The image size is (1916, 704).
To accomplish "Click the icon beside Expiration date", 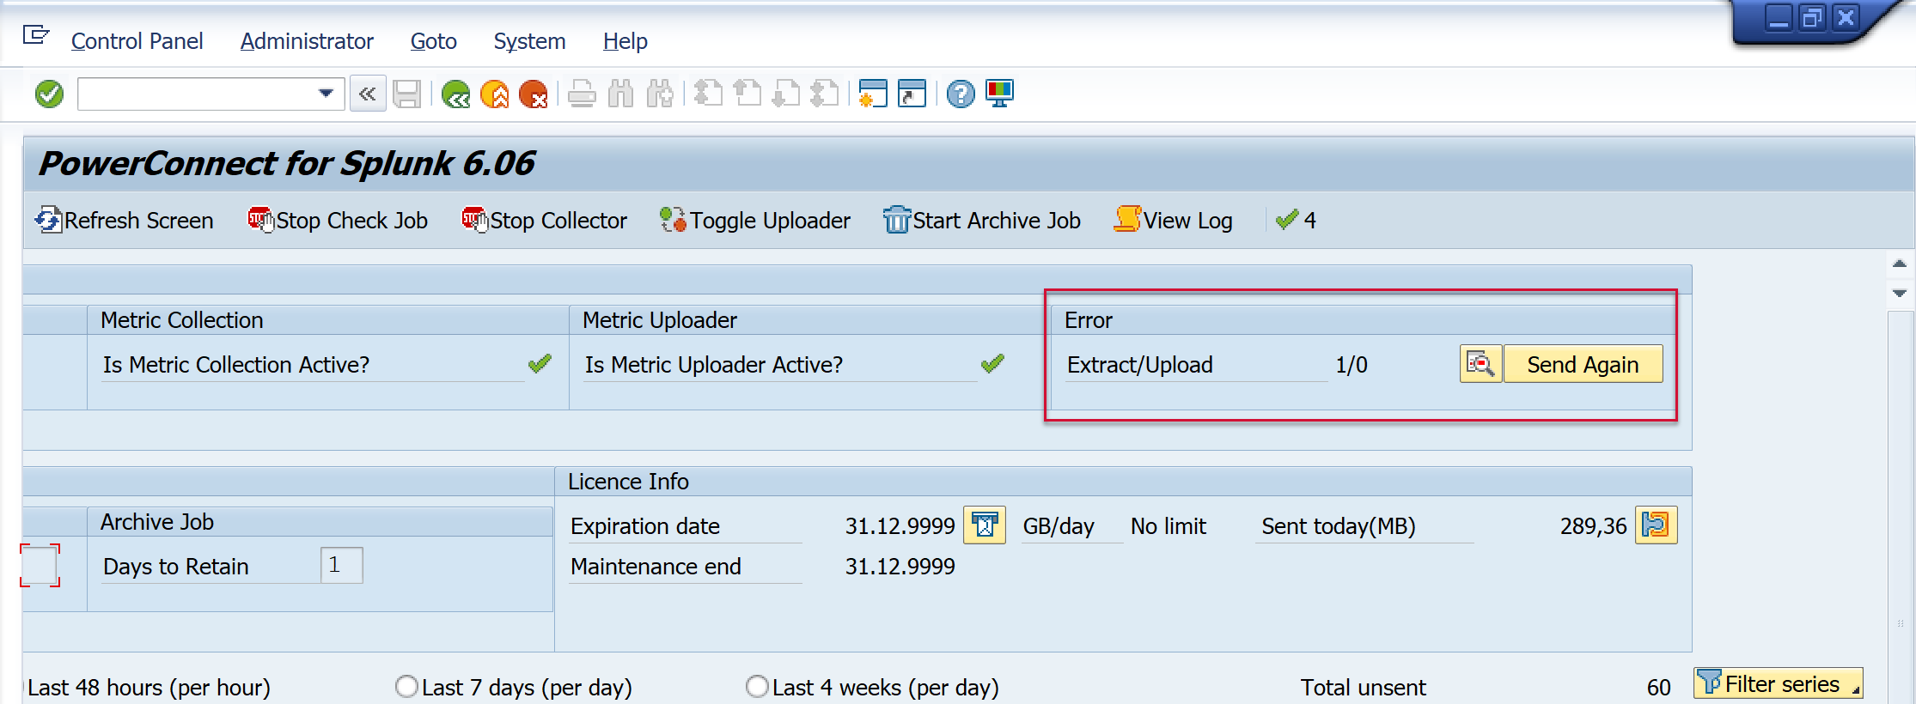I will (985, 525).
